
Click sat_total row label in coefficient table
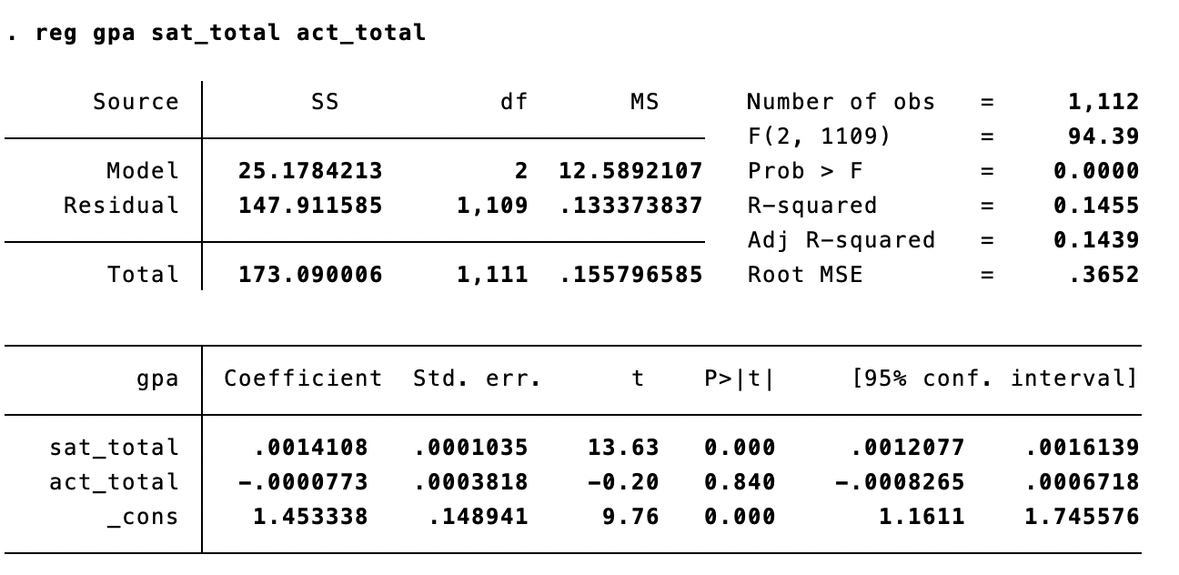pyautogui.click(x=114, y=448)
